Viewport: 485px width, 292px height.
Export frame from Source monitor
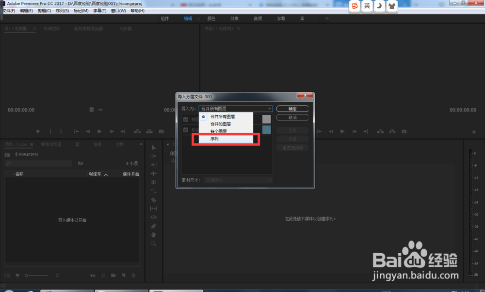162,132
